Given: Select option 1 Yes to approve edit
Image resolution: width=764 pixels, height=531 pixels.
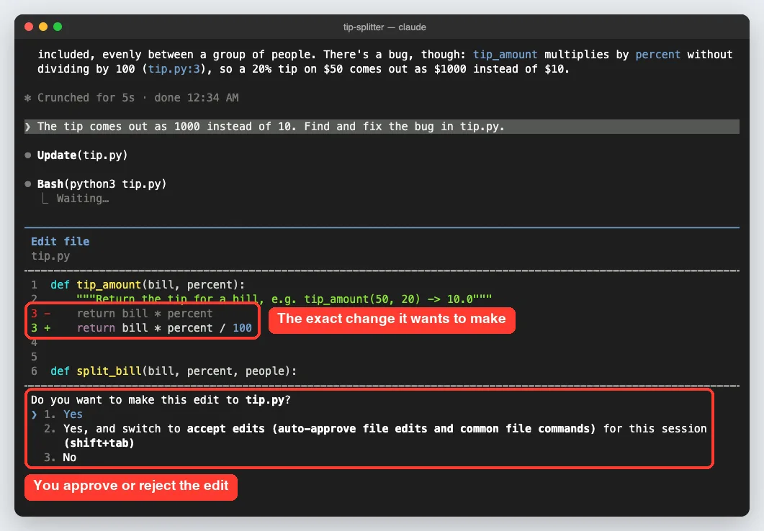Looking at the screenshot, I should (x=63, y=414).
